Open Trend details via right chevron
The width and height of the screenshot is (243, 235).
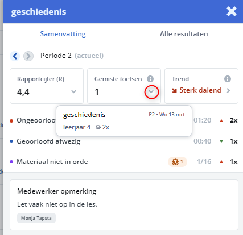pyautogui.click(x=228, y=91)
